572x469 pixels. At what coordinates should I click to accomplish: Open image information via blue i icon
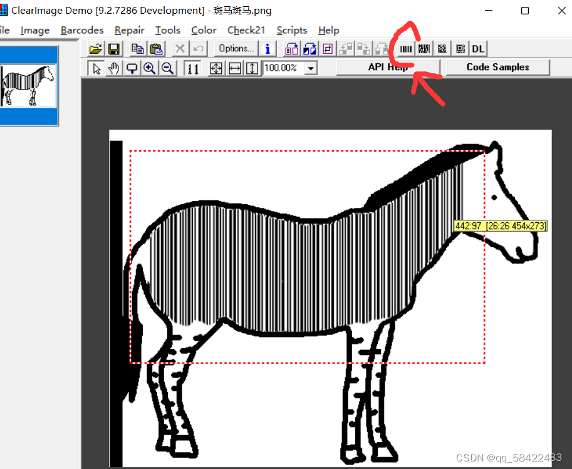click(268, 48)
